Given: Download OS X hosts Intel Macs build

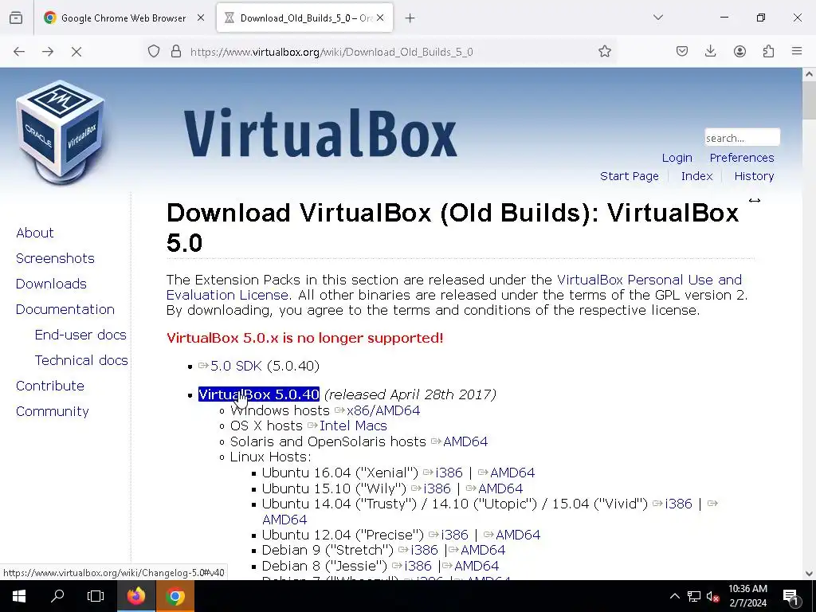Looking at the screenshot, I should pos(353,426).
